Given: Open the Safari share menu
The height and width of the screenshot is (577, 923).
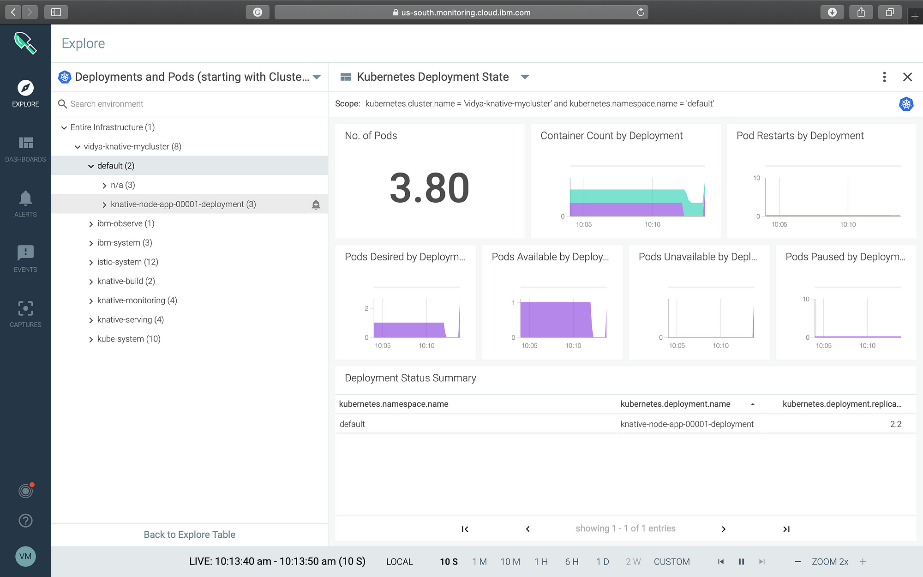Looking at the screenshot, I should tap(861, 12).
